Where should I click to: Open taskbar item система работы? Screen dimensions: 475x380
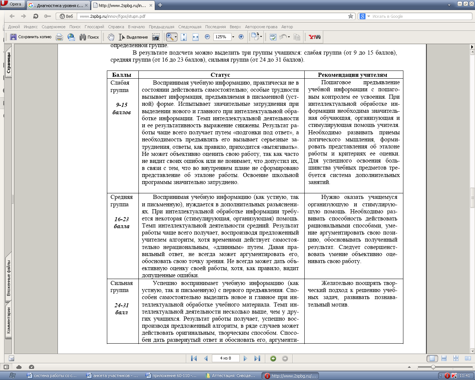(x=53, y=376)
